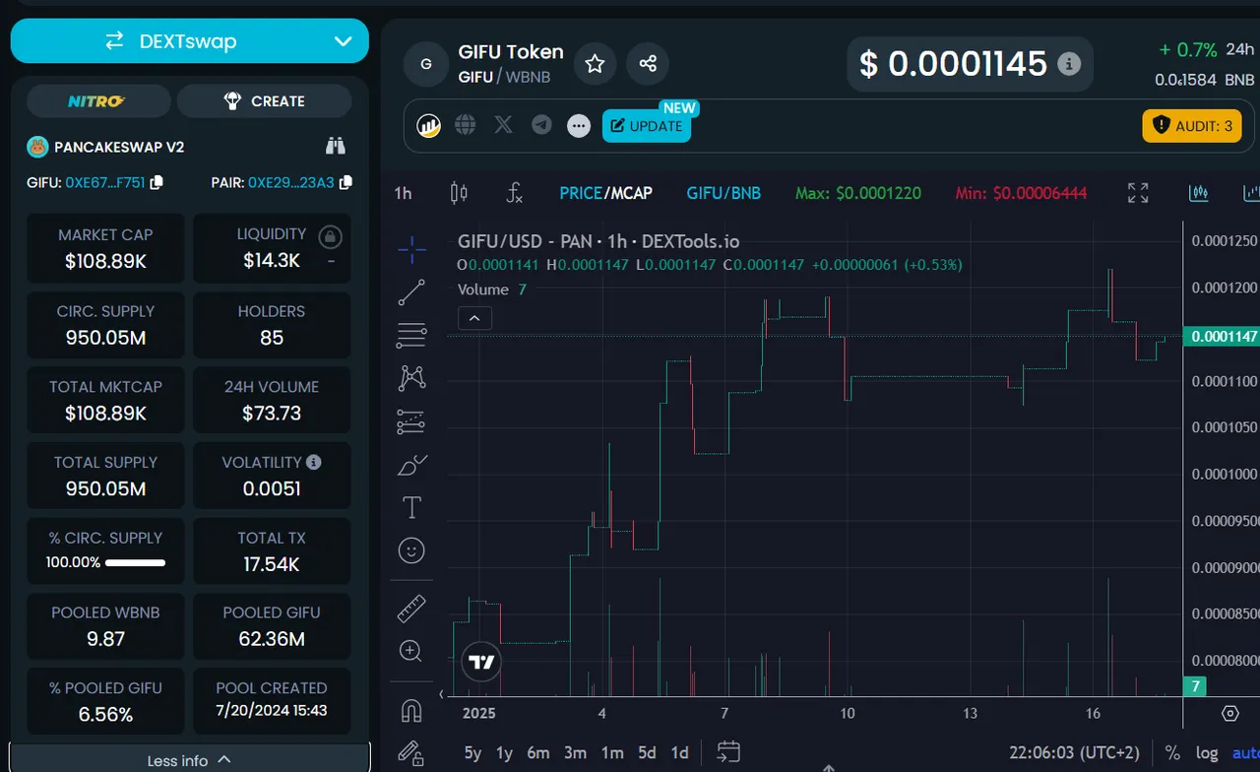Switch chart to PRICE mode
The image size is (1260, 772).
[580, 193]
